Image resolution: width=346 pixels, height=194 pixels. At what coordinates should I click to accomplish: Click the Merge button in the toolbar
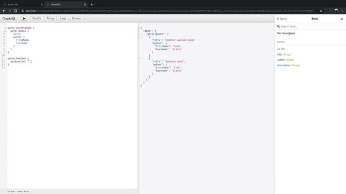(x=50, y=18)
